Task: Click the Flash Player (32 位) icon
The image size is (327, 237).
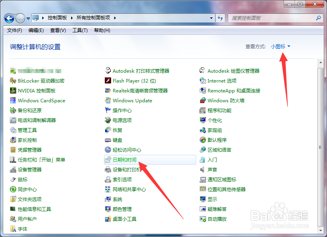Action: (x=108, y=81)
